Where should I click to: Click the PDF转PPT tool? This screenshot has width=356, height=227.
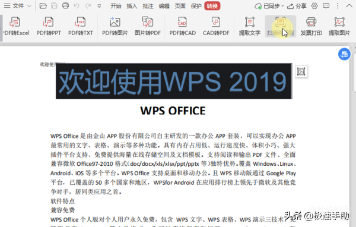coord(49,26)
